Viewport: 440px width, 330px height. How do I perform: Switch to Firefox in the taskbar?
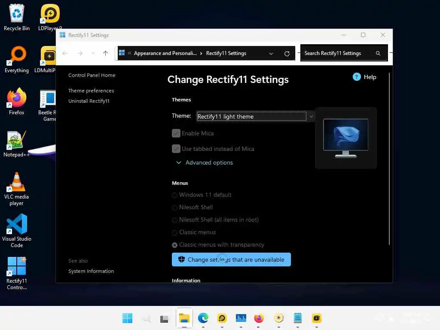tap(259, 318)
